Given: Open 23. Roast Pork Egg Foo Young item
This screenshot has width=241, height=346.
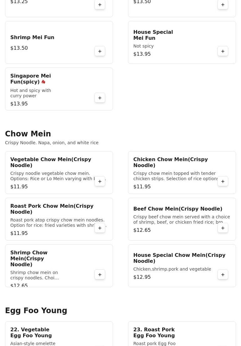Looking at the screenshot, I should tap(154, 333).
